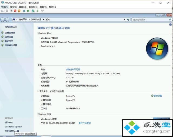Open 远程设置 from the sidebar
This screenshot has width=173, height=137.
9,37
